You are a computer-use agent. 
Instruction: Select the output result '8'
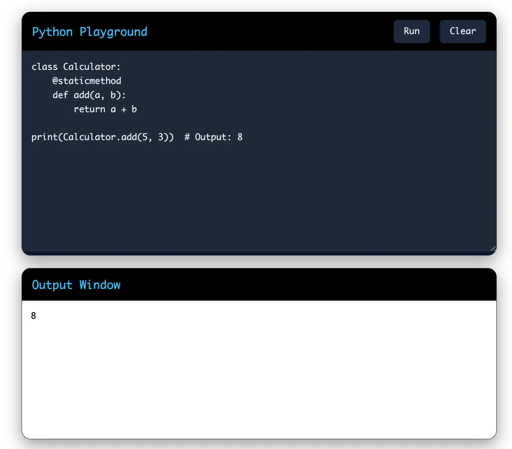click(x=33, y=316)
